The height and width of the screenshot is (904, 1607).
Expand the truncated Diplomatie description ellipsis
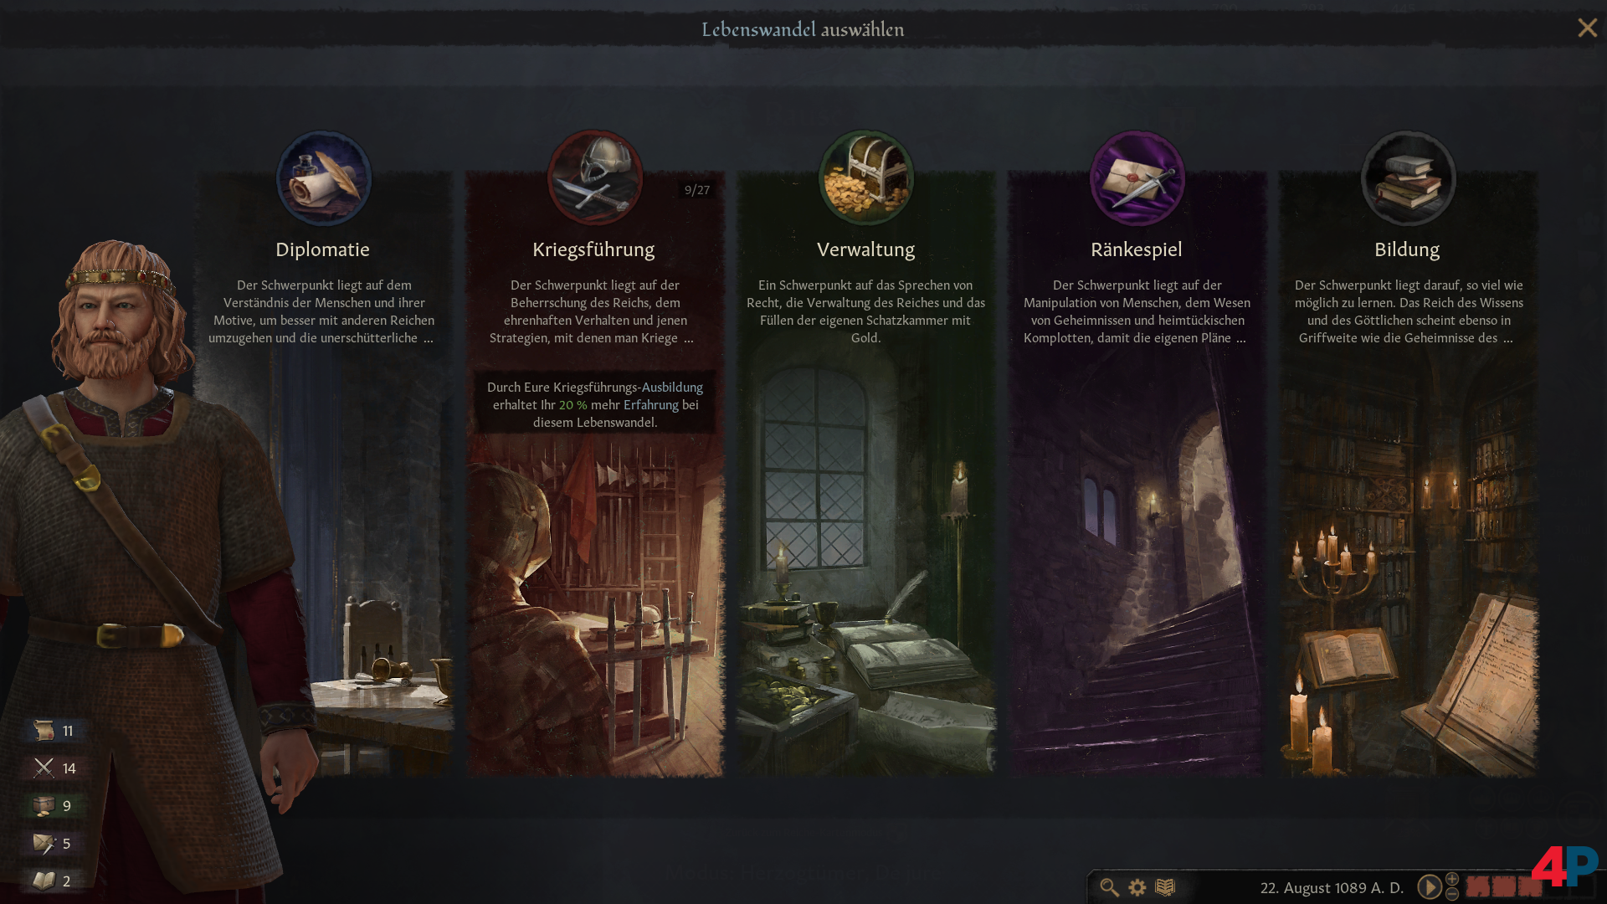429,339
